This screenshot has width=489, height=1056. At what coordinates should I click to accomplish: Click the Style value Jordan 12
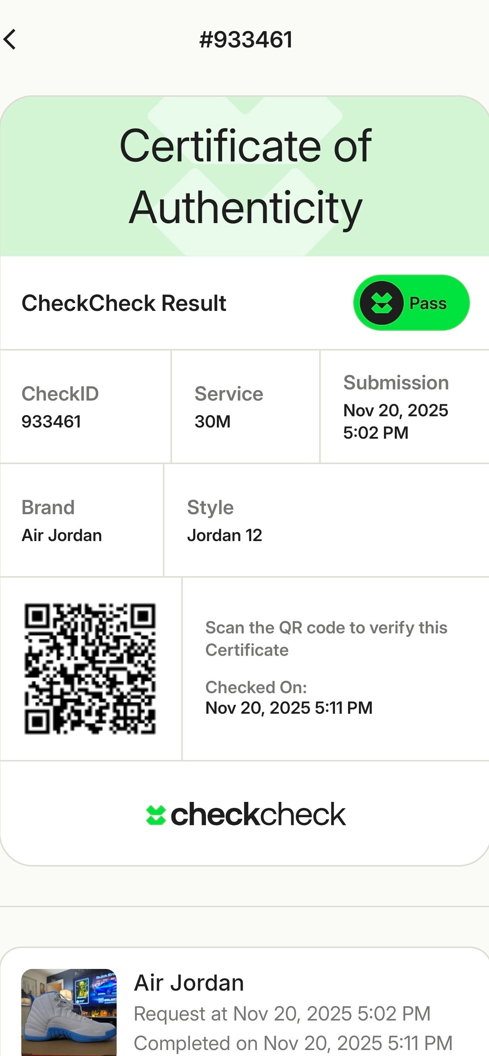224,535
